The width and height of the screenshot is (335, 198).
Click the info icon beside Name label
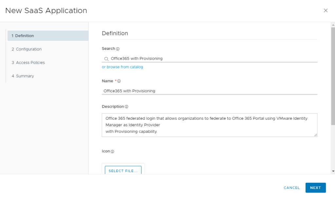tap(119, 81)
